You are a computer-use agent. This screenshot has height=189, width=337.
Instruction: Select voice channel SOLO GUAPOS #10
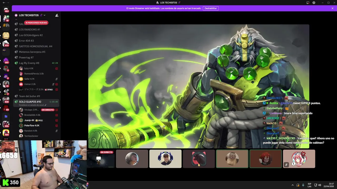[30, 102]
